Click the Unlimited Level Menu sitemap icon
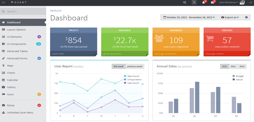The height and width of the screenshot is (122, 254). click(3, 112)
